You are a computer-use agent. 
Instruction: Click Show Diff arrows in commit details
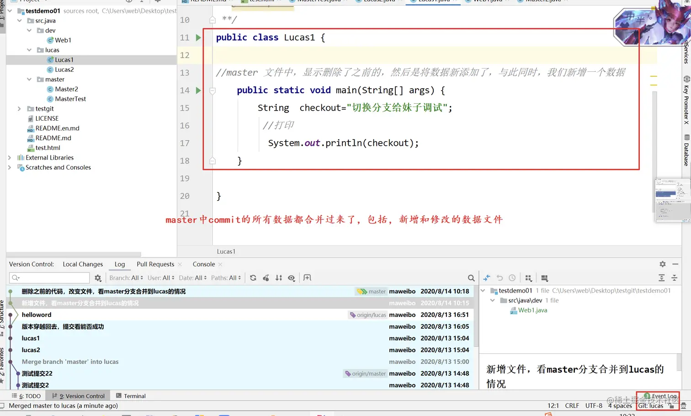pos(487,278)
